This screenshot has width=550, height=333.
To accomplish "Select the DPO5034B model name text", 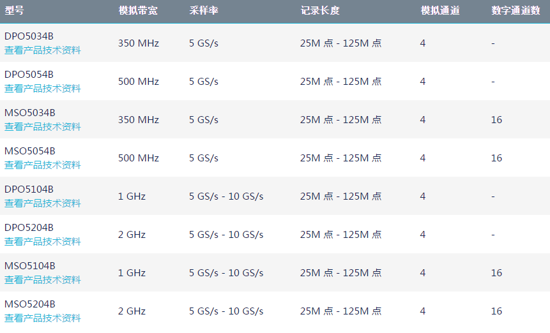I will pyautogui.click(x=29, y=36).
